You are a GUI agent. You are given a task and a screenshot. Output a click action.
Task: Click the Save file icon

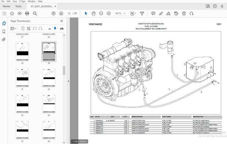(x=4, y=14)
